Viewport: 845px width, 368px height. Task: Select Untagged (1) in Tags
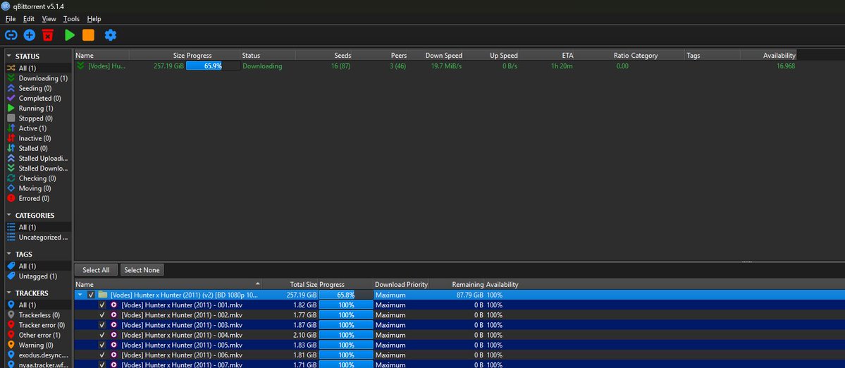(37, 276)
